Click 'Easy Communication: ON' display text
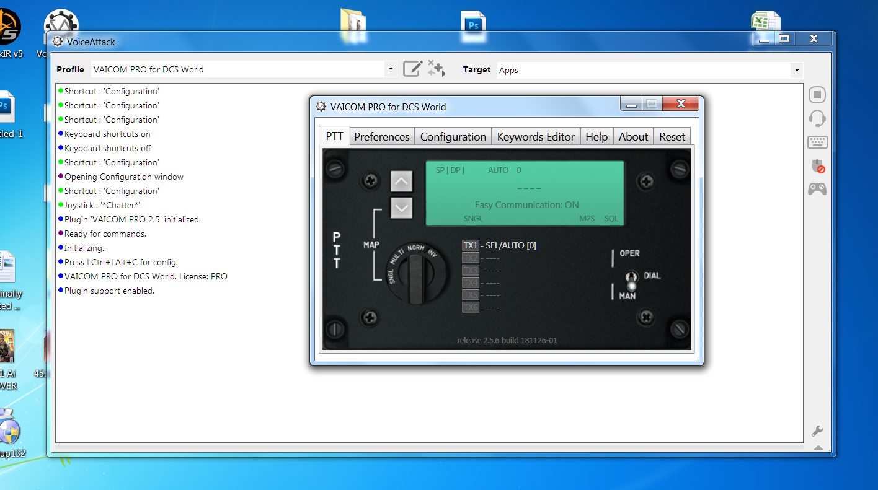This screenshot has height=490, width=878. tap(526, 204)
